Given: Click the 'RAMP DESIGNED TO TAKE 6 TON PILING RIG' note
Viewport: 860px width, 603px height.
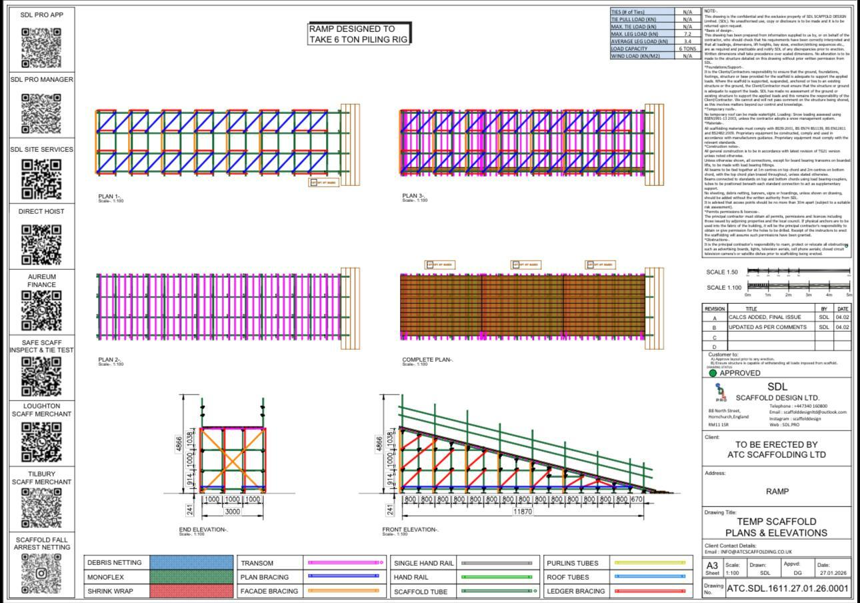Looking at the screenshot, I should (359, 34).
